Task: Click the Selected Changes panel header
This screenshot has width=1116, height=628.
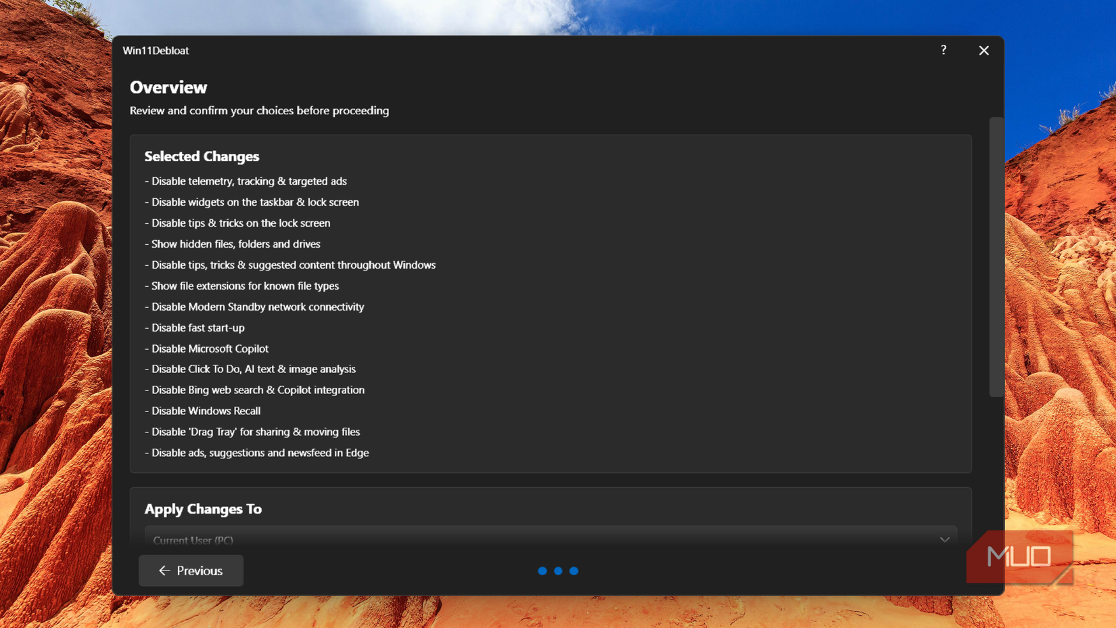Action: pos(202,156)
